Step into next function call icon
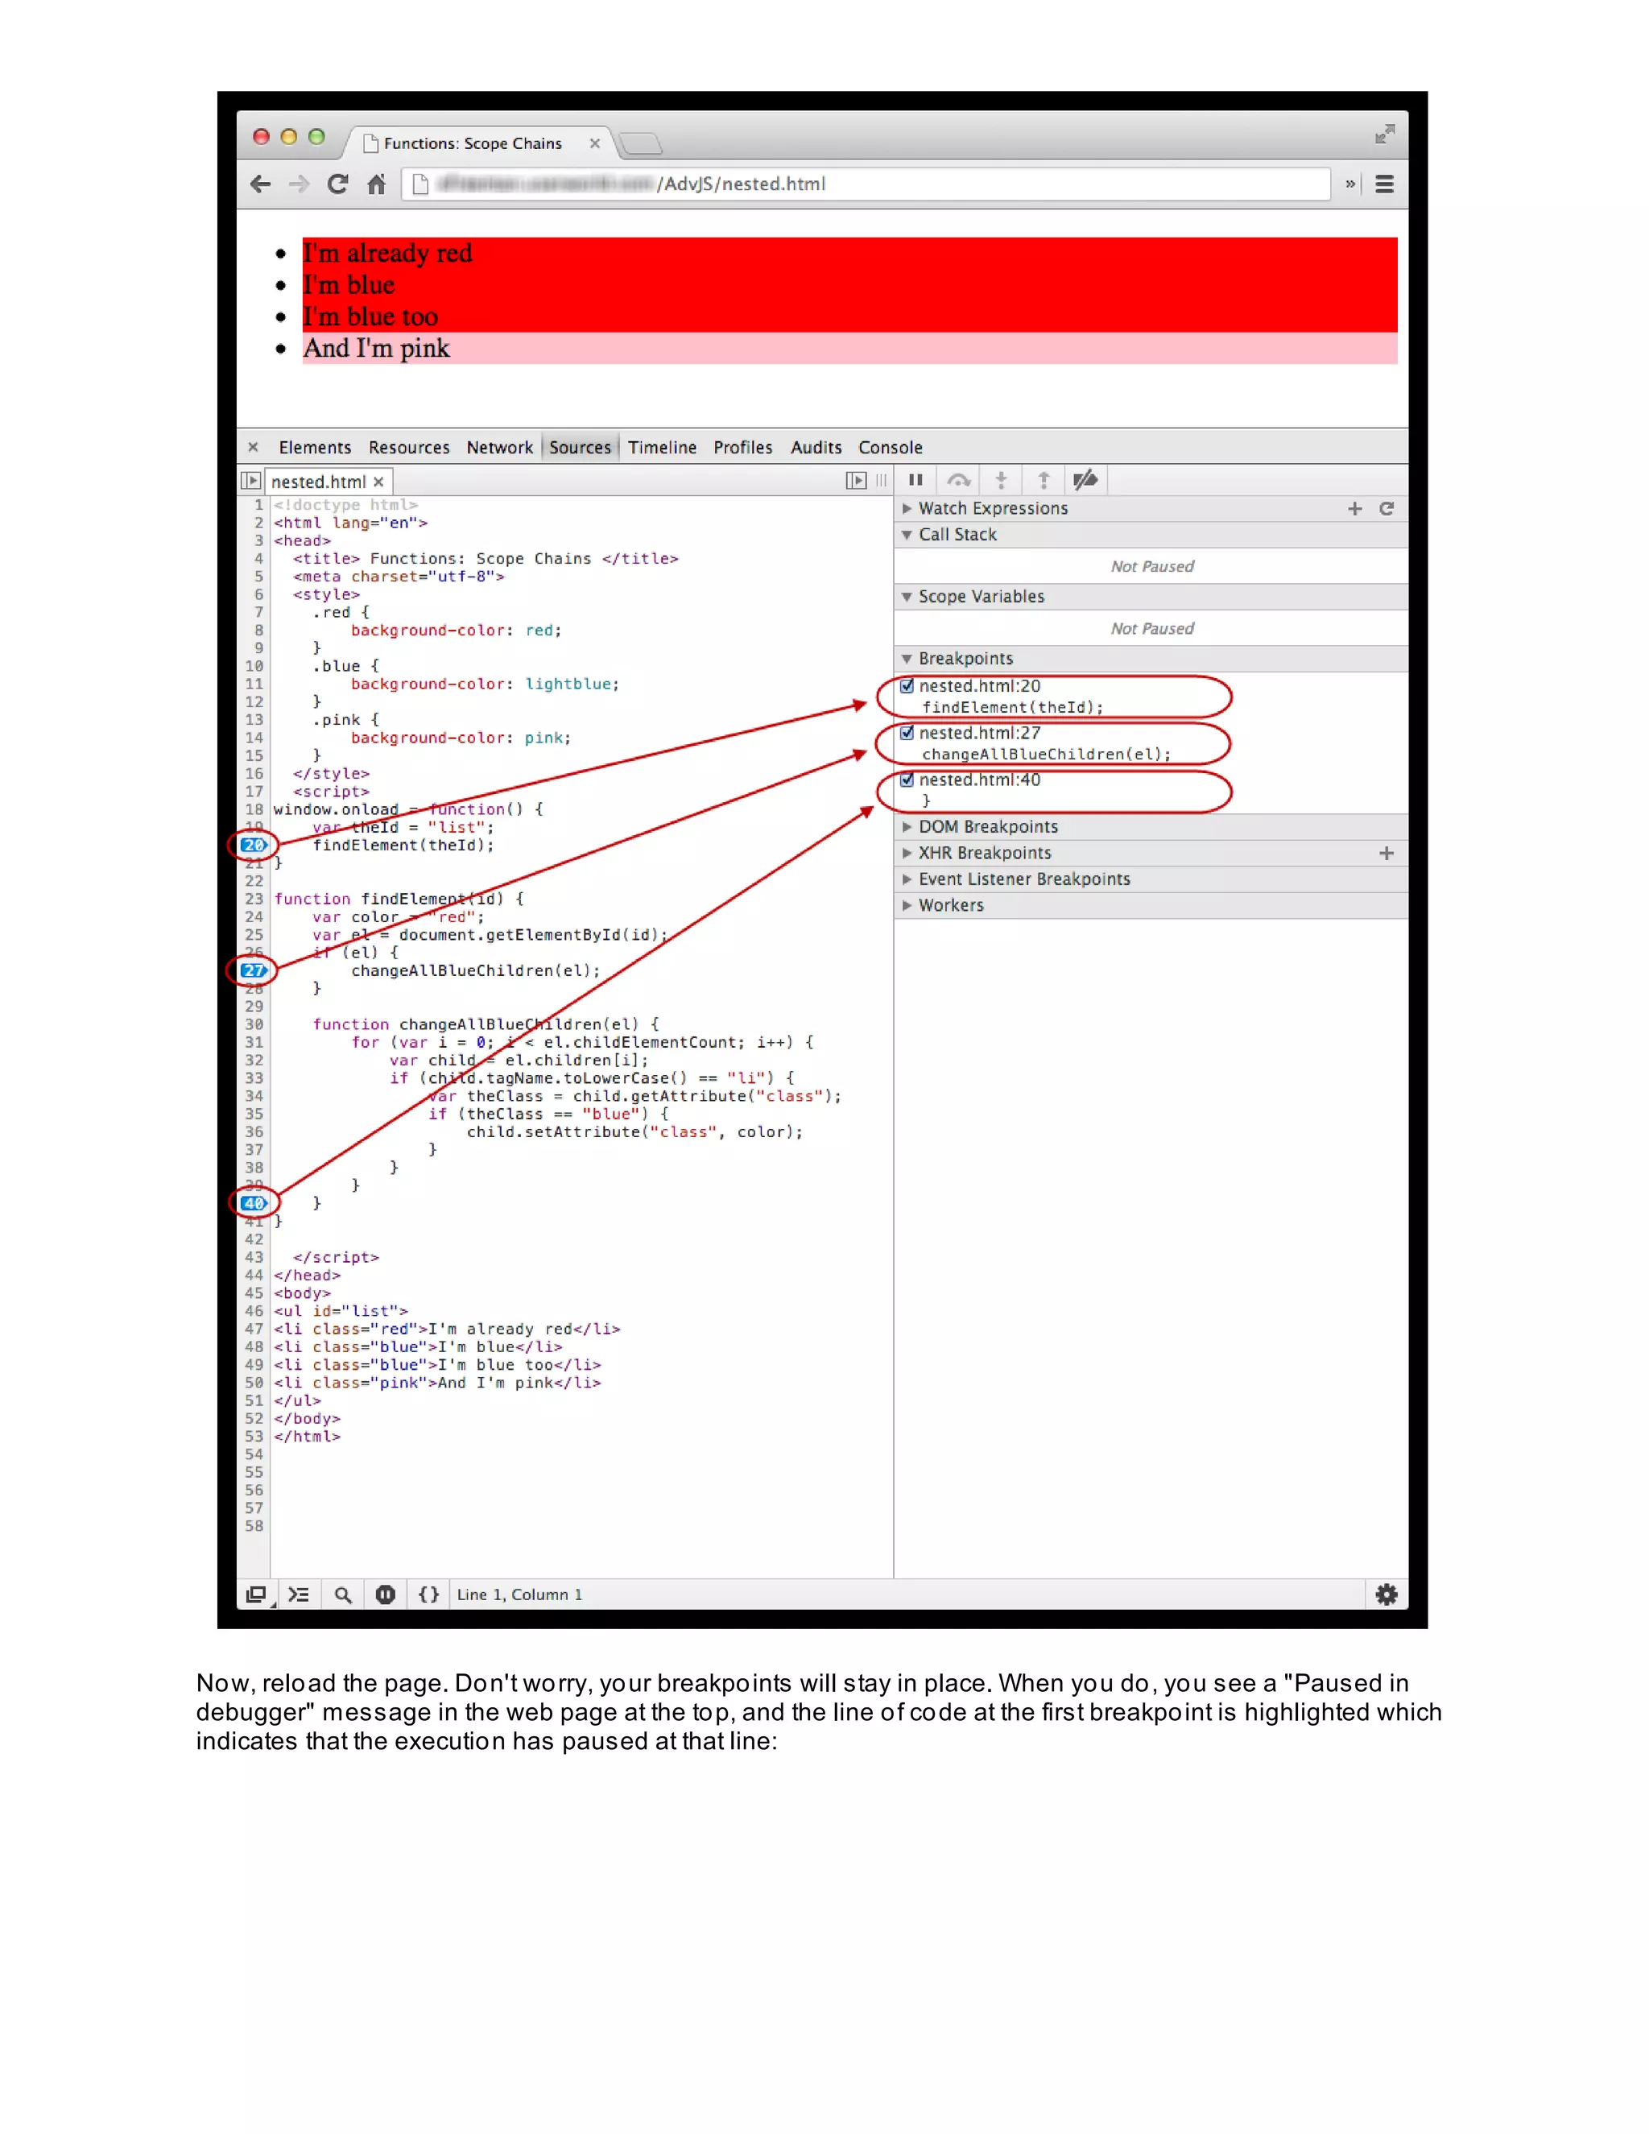This screenshot has width=1649, height=2134. (1000, 480)
